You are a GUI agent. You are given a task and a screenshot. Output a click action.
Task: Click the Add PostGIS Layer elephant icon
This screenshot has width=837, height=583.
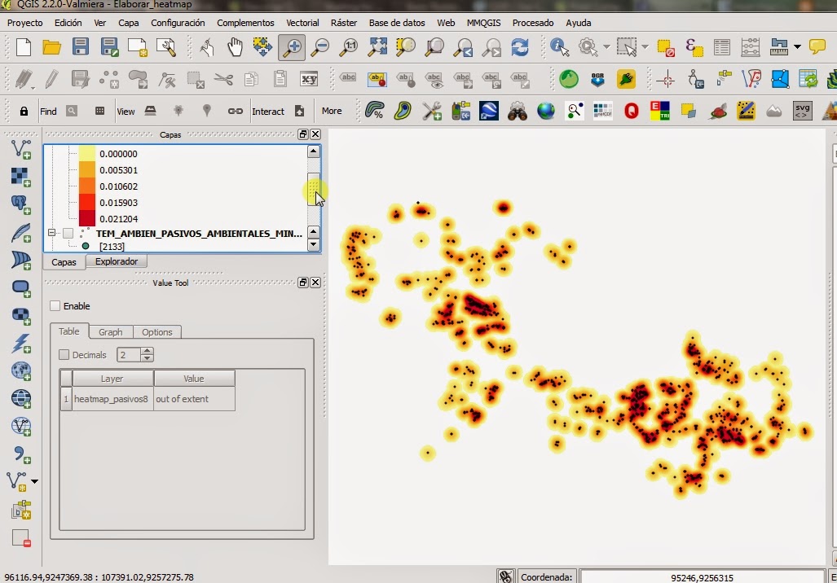coord(21,204)
